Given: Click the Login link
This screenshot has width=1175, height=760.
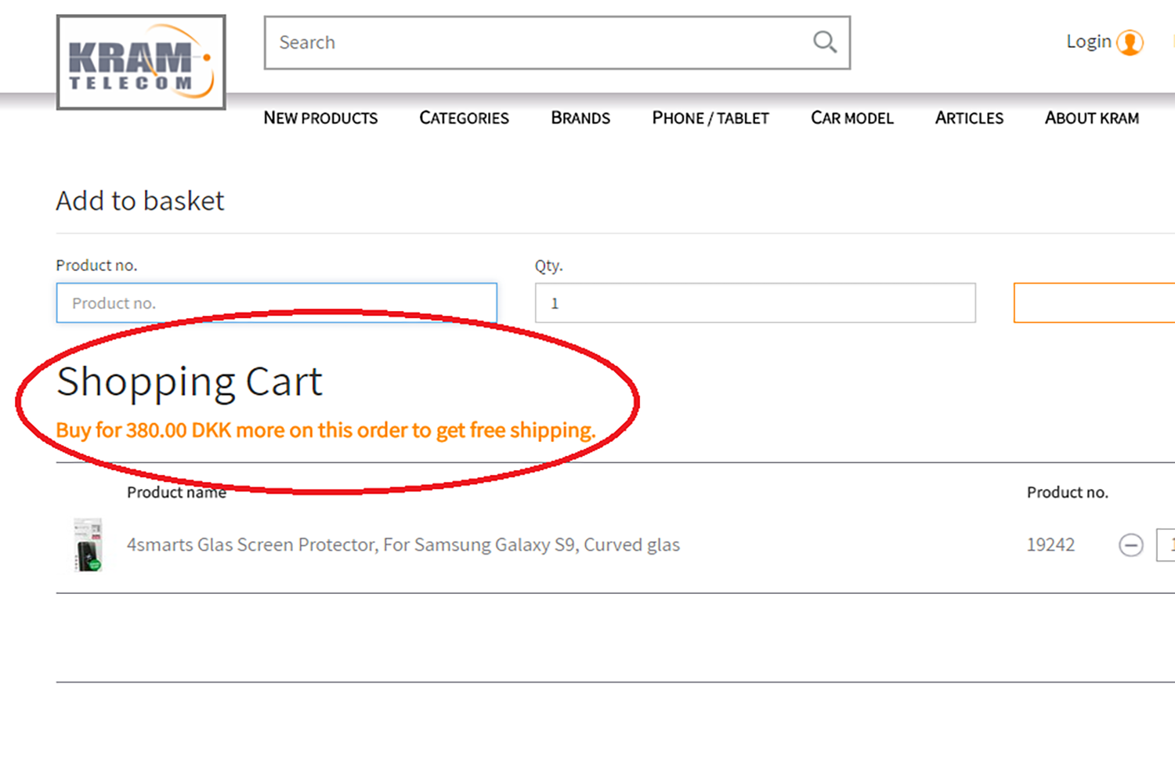Looking at the screenshot, I should (1088, 42).
